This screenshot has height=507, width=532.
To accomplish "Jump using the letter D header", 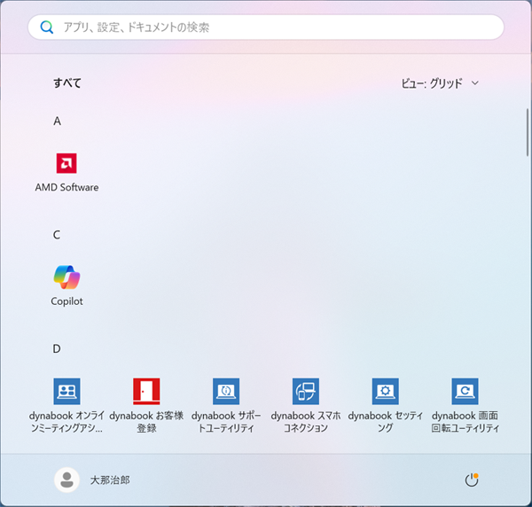I will pyautogui.click(x=57, y=348).
